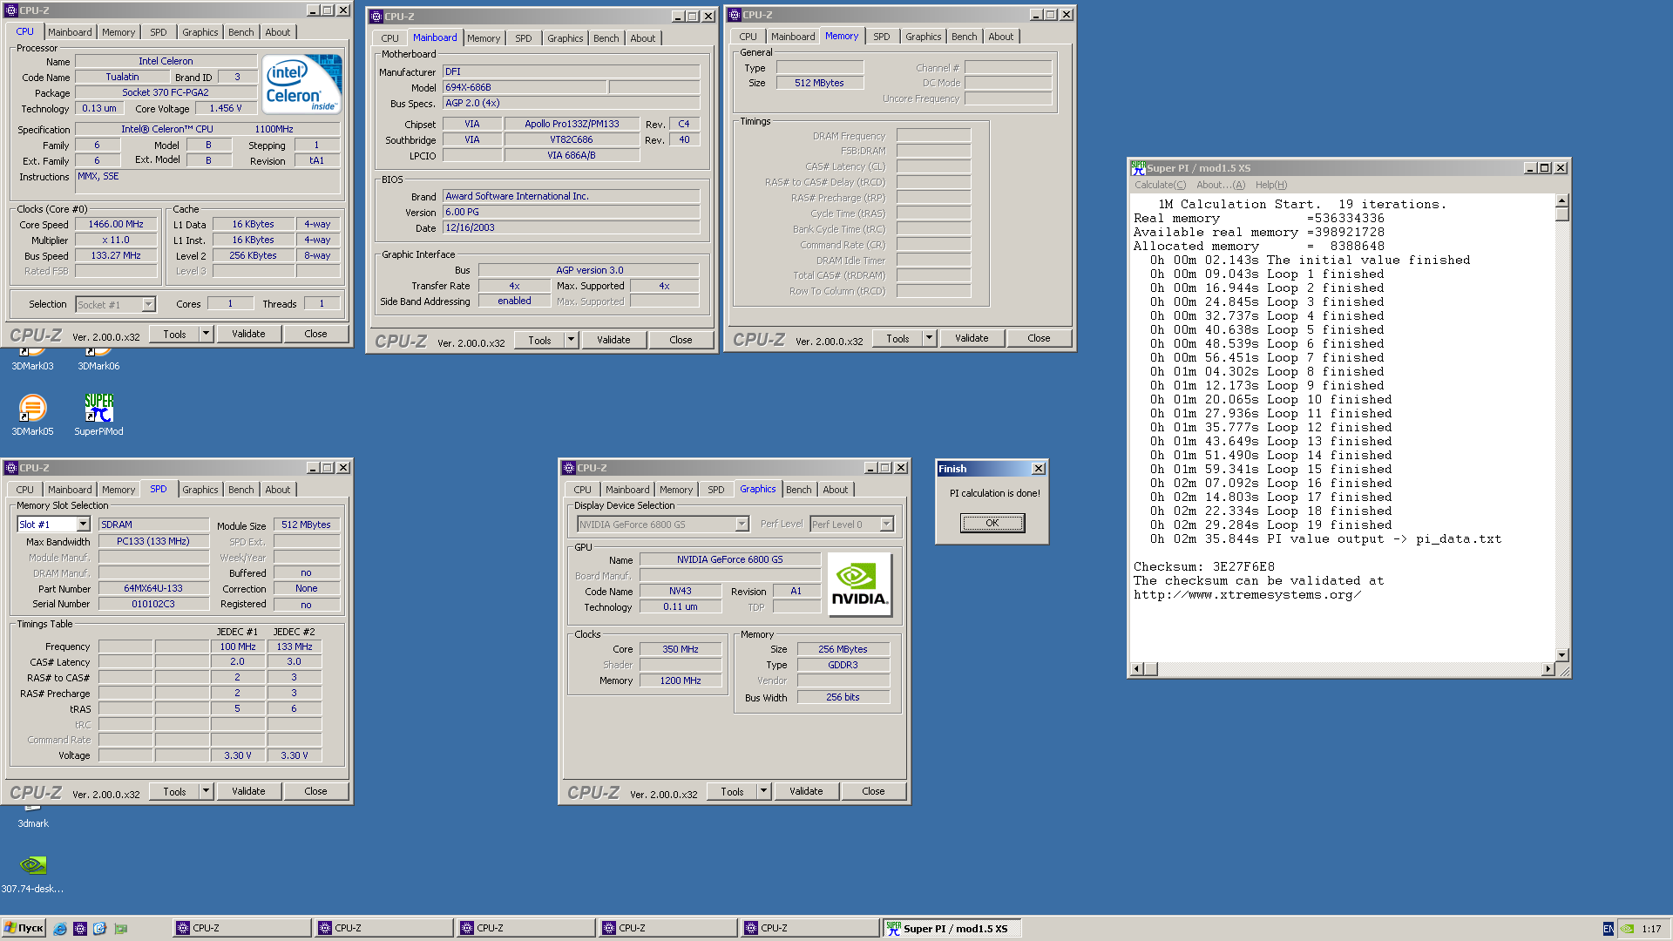
Task: Click Super PI vertical scrollbar up arrow
Action: tap(1562, 201)
